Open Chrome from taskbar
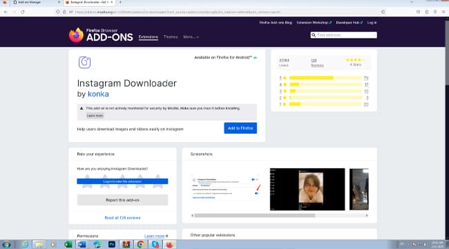This screenshot has height=249, width=449. [x=141, y=244]
